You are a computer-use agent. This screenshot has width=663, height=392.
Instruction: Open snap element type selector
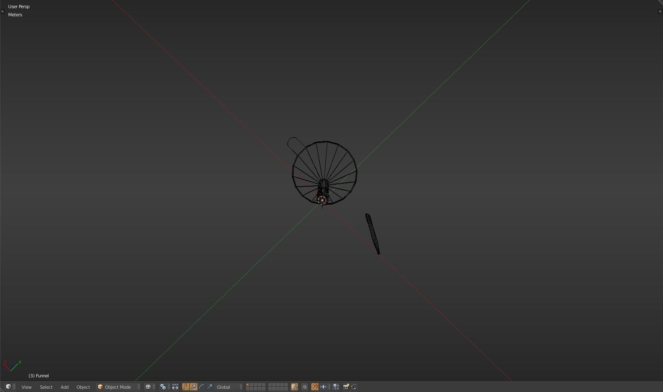325,387
